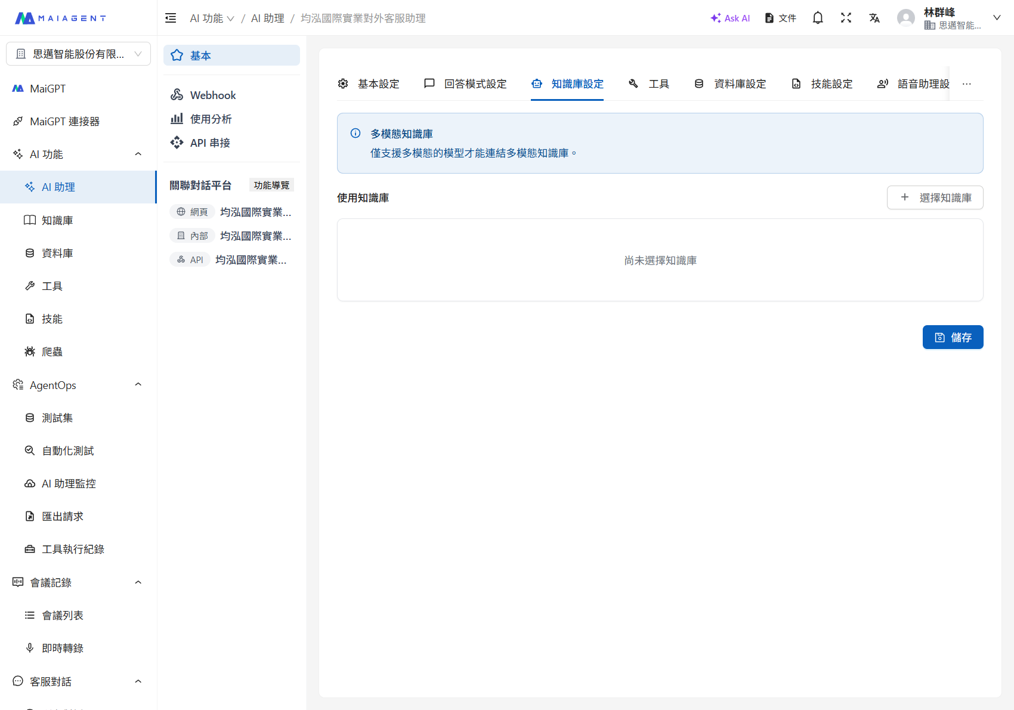The width and height of the screenshot is (1014, 710).
Task: Collapse sidebar using the menu fold icon
Action: coord(171,18)
